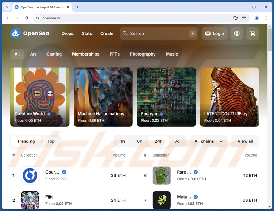
Task: Select the All category tab
Action: (17, 54)
